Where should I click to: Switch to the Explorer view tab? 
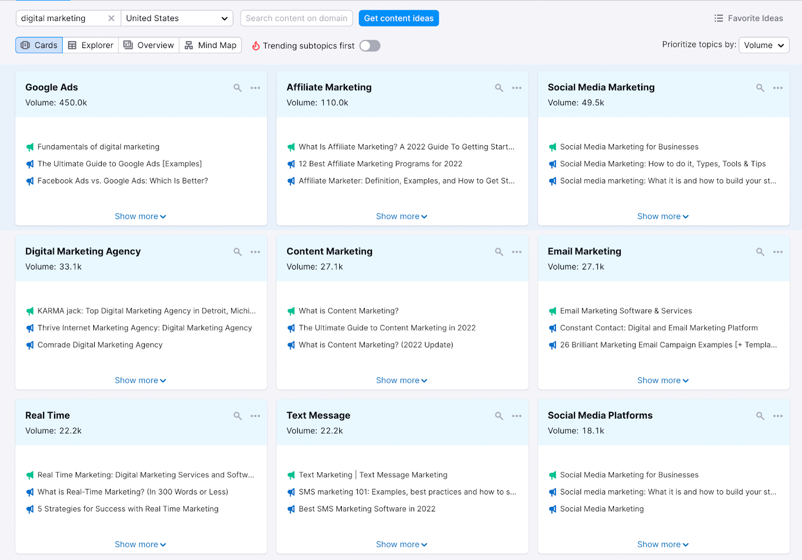tap(91, 45)
